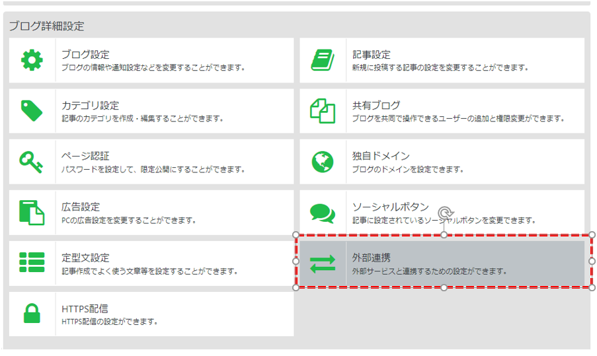Click the document icon for 広告設定

32,212
